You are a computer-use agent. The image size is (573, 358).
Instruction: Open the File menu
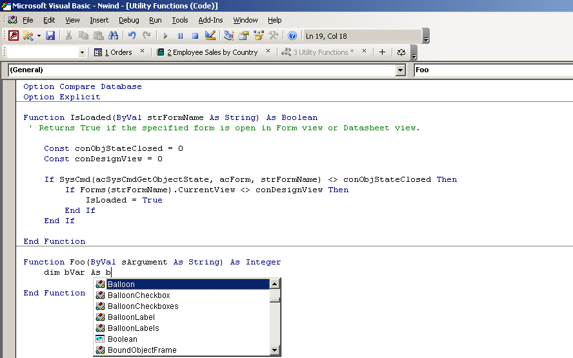(28, 20)
